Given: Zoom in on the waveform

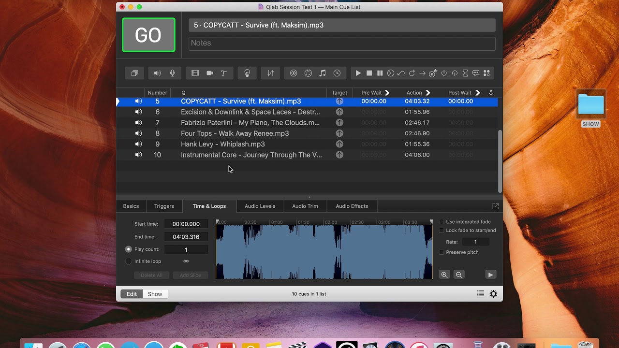Looking at the screenshot, I should [444, 275].
